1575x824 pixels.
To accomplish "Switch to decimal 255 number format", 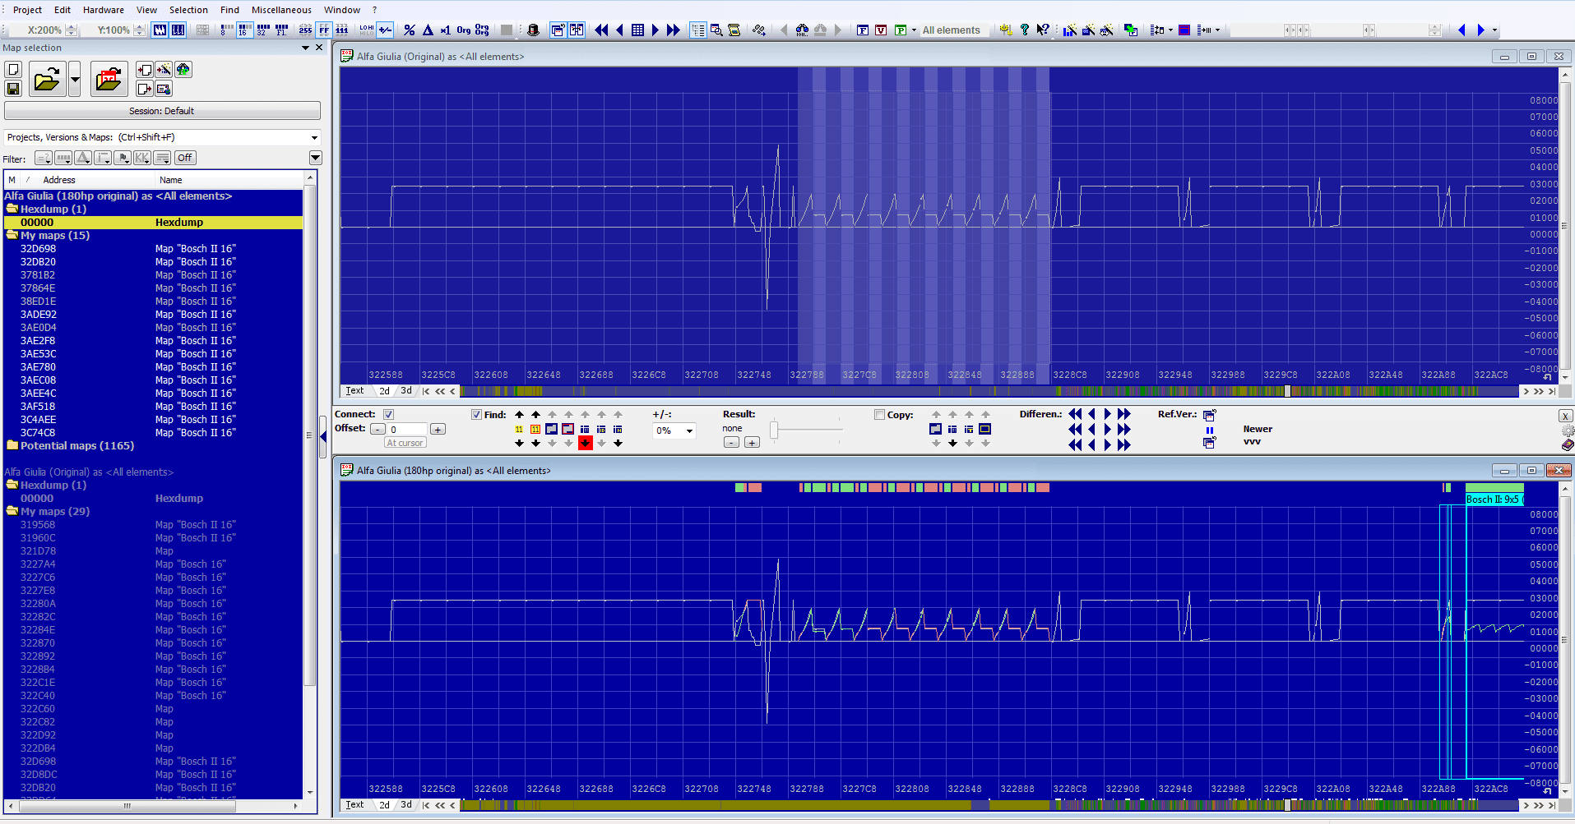I will click(306, 30).
